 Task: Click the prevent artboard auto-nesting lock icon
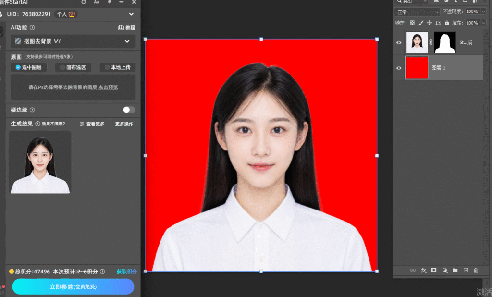click(438, 23)
